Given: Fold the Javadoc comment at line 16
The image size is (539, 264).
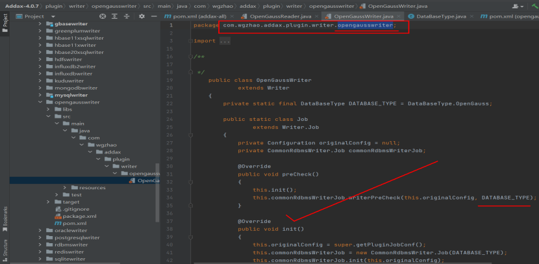Looking at the screenshot, I should point(191,57).
